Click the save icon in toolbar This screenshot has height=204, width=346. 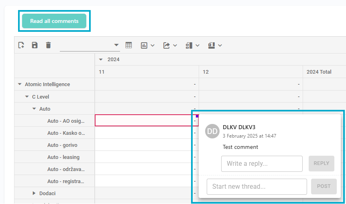click(x=35, y=45)
